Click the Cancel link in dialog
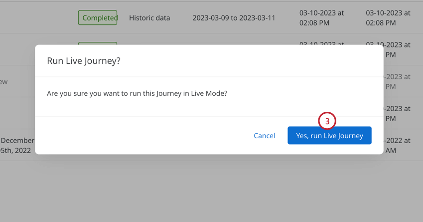This screenshot has width=423, height=222. pos(265,136)
